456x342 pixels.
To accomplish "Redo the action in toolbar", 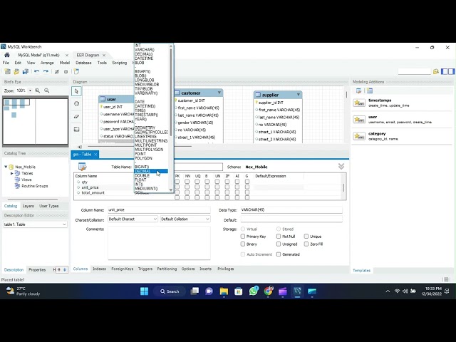I will pyautogui.click(x=46, y=71).
